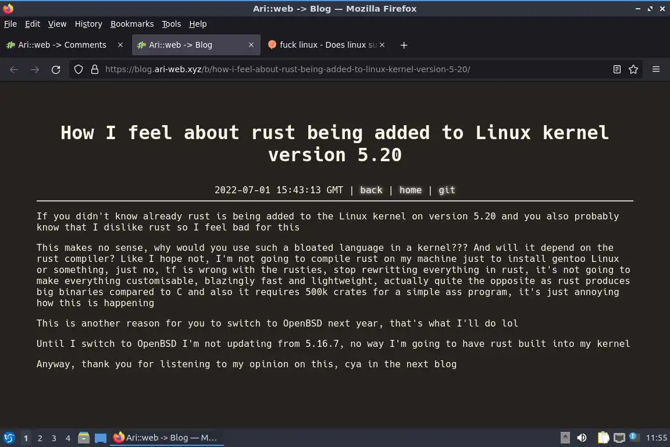
Task: Click the blue show desktop panel icon
Action: (101, 438)
